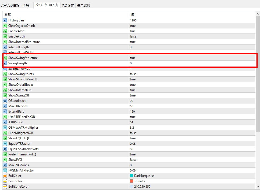Click the DarkTurquoise color swatch for BullColor
Image resolution: width=260 pixels, height=190 pixels.
tap(131, 176)
